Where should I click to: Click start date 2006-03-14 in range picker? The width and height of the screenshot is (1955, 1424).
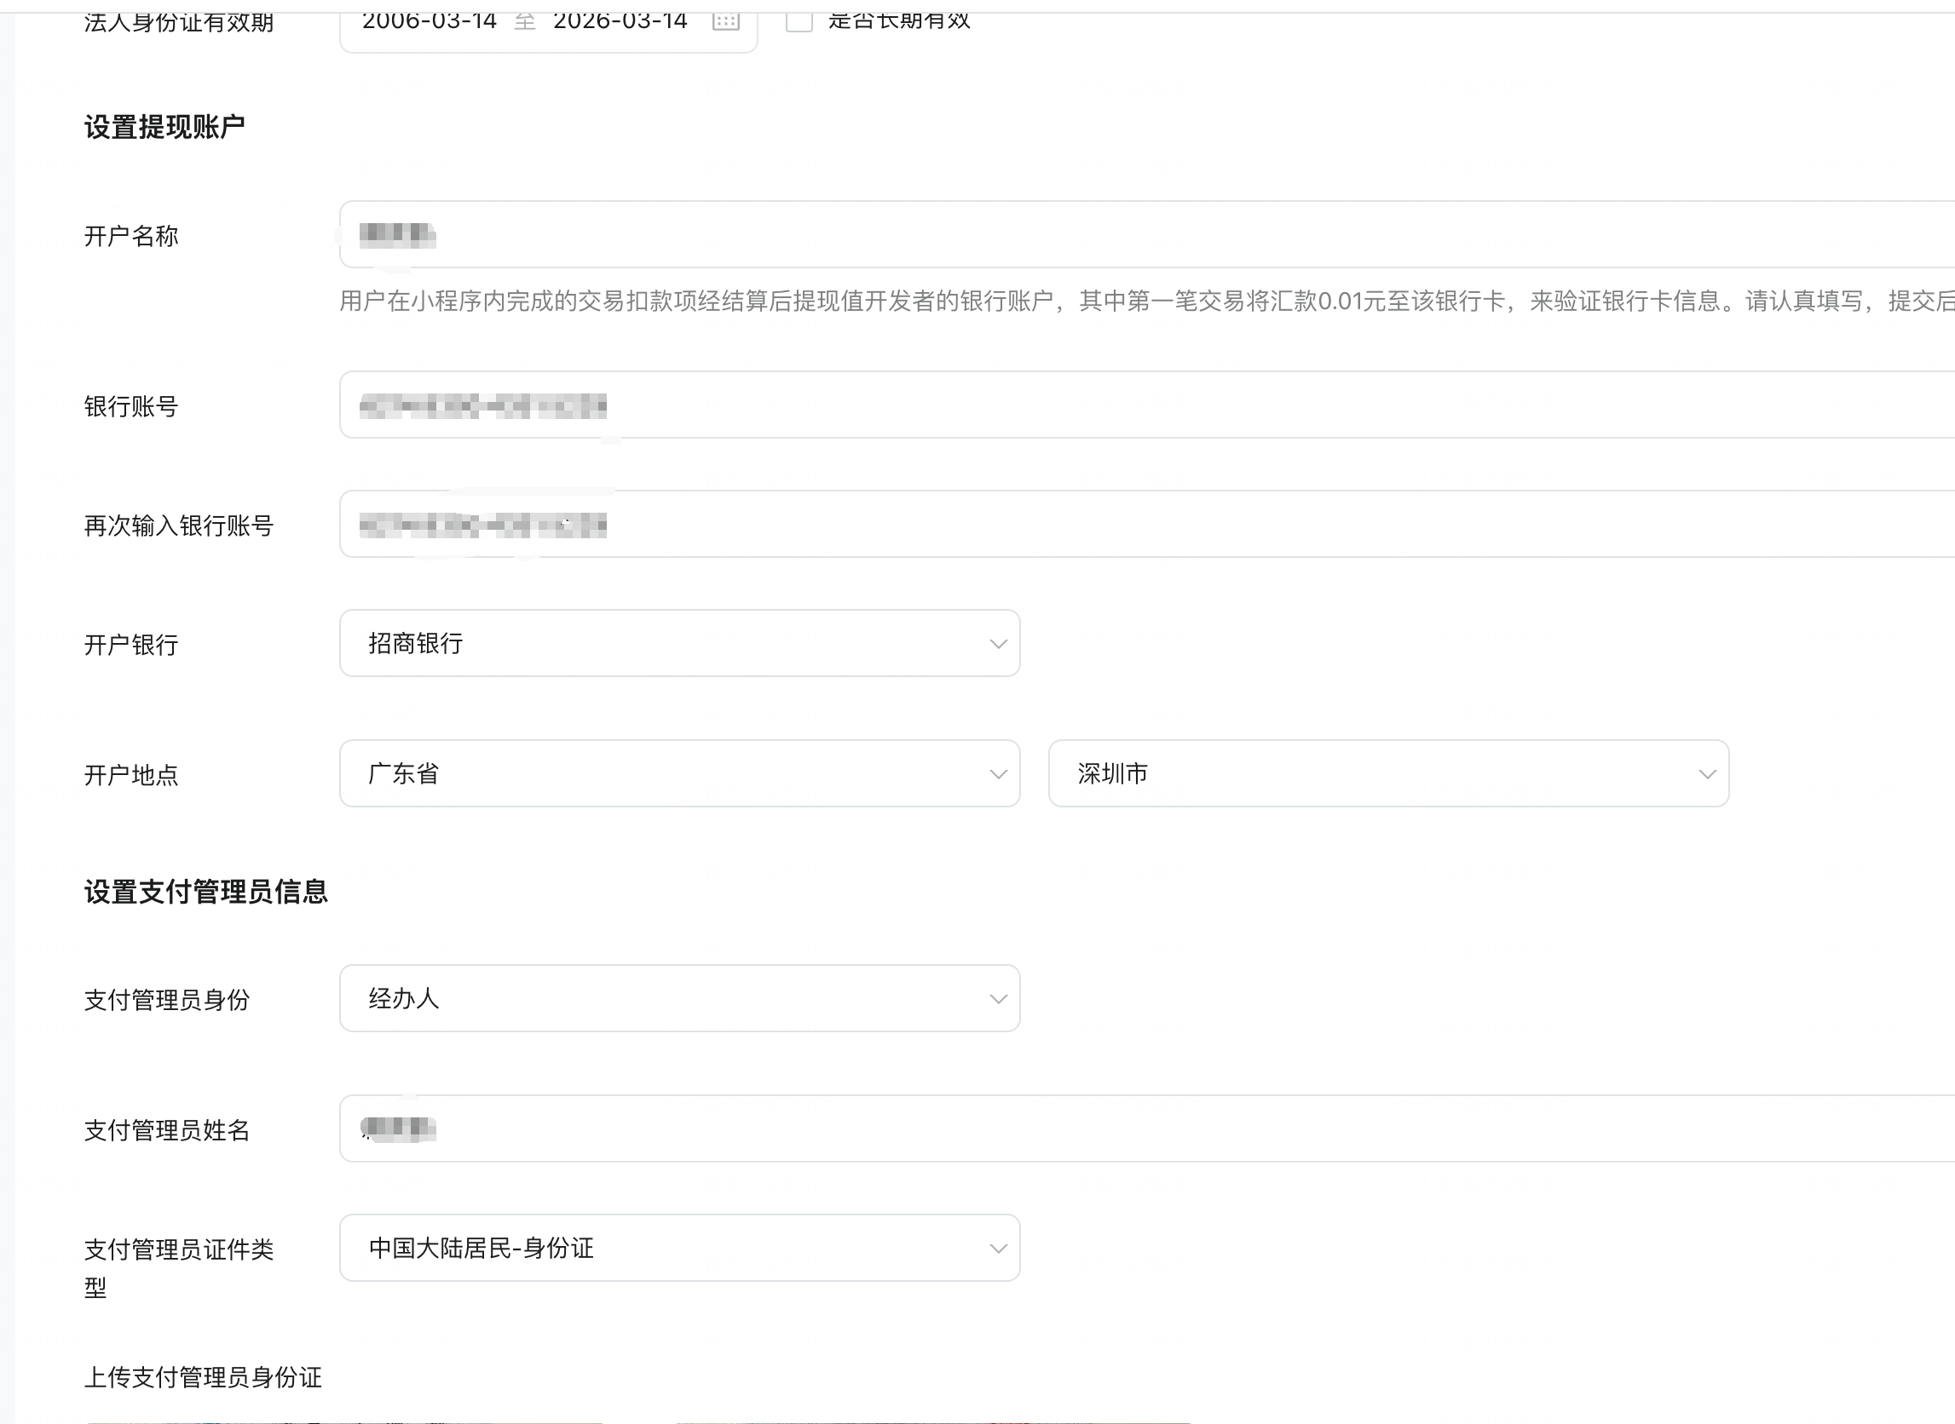pyautogui.click(x=430, y=20)
